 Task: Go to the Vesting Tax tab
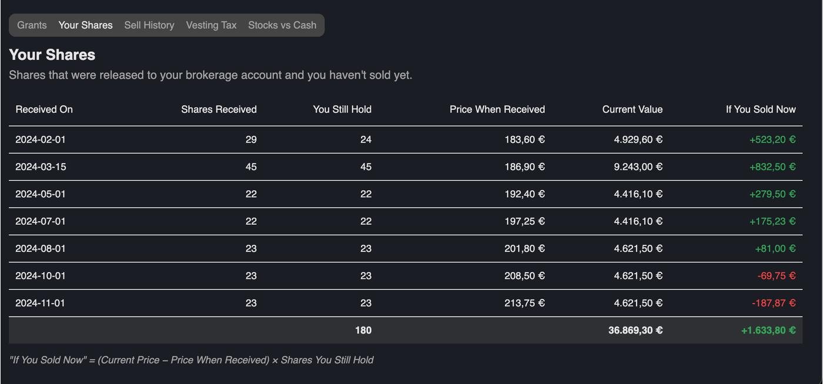click(x=211, y=25)
